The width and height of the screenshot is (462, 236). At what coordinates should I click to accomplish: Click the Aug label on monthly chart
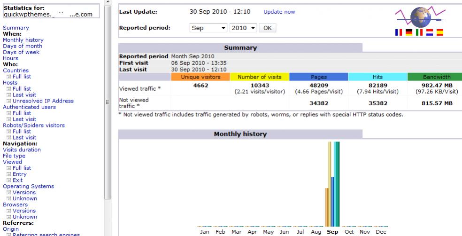[316, 232]
